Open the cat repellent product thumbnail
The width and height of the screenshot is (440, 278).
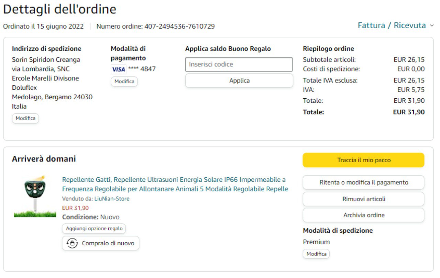35,197
